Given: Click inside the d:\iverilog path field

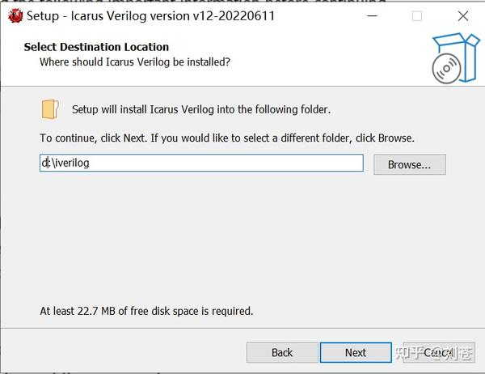Looking at the screenshot, I should point(201,163).
